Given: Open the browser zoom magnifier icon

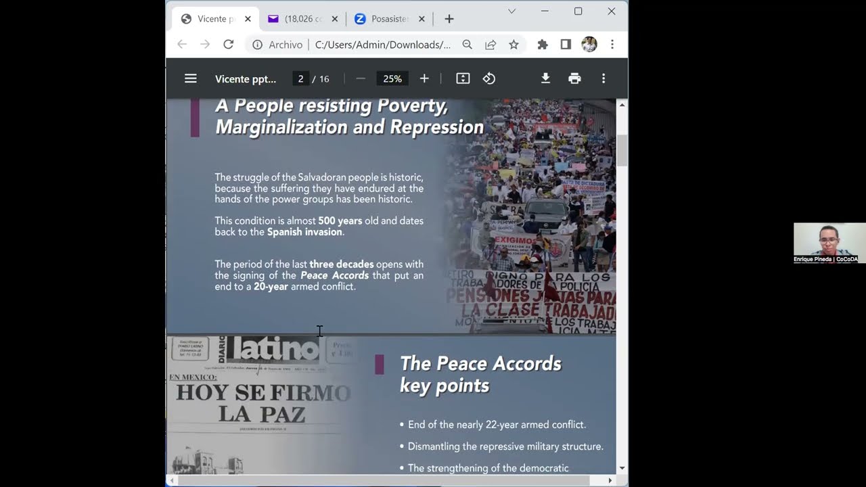Looking at the screenshot, I should point(468,45).
